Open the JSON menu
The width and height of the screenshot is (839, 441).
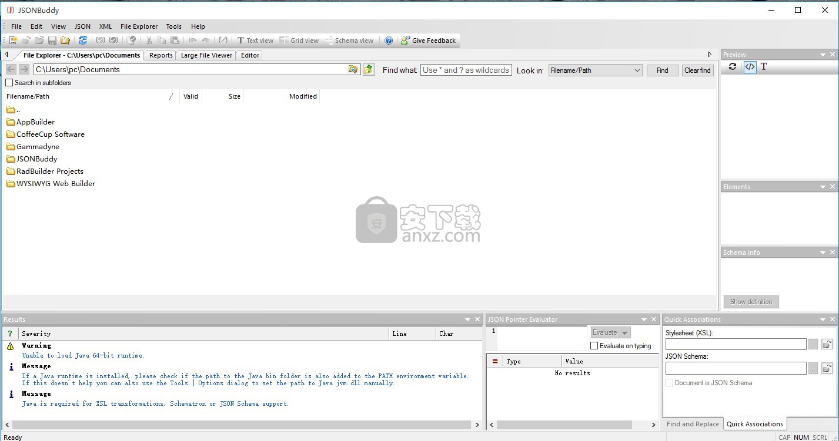click(x=82, y=26)
